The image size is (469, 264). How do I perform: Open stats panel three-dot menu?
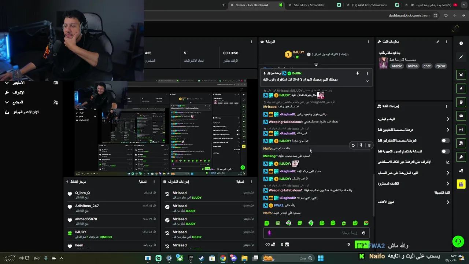click(x=251, y=42)
